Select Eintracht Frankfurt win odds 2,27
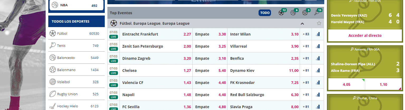The height and width of the screenshot is (110, 405). (x=187, y=34)
